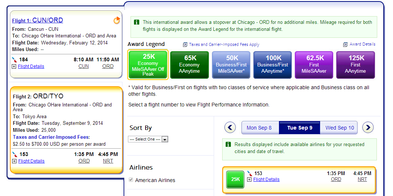Switch to Wed Sep 10 date tab
393x196 pixels.
tap(339, 128)
